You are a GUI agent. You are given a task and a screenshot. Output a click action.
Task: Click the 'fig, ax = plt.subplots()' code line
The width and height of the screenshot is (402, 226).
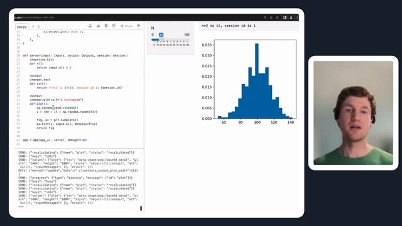point(57,120)
